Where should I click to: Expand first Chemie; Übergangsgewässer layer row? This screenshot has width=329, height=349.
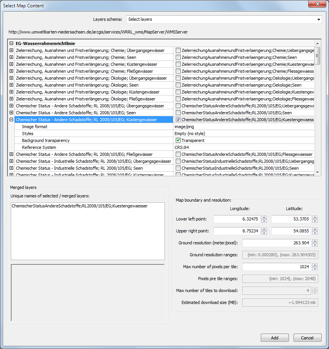(12, 50)
